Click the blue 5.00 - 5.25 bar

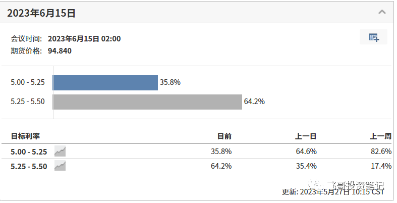pos(105,83)
